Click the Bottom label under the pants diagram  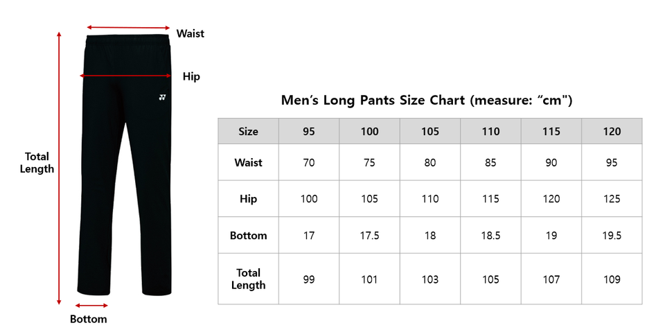(89, 319)
